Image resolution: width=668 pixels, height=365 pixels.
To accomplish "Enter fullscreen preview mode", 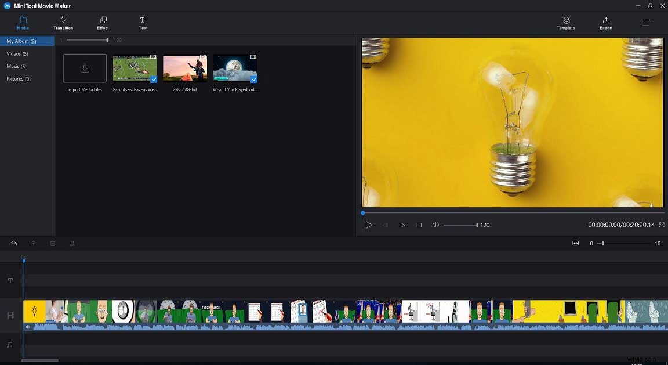I will (662, 225).
